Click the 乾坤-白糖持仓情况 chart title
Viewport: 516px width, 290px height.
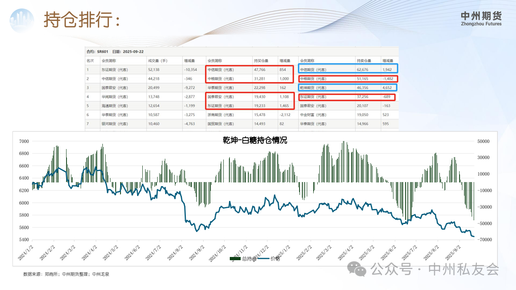255,140
